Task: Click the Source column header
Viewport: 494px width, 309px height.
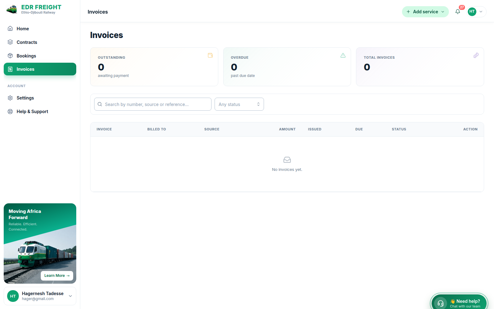Action: click(212, 129)
